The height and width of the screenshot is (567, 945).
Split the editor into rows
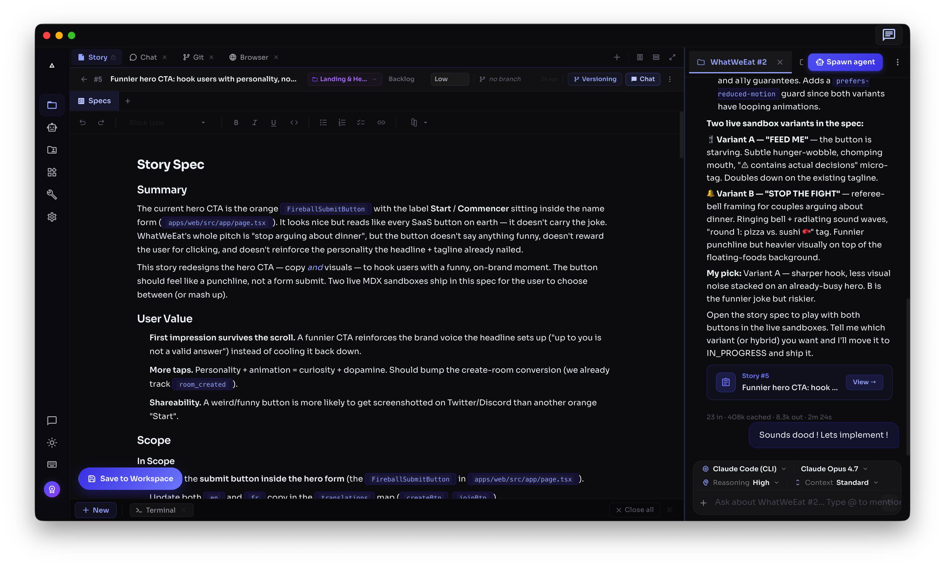[x=656, y=57]
